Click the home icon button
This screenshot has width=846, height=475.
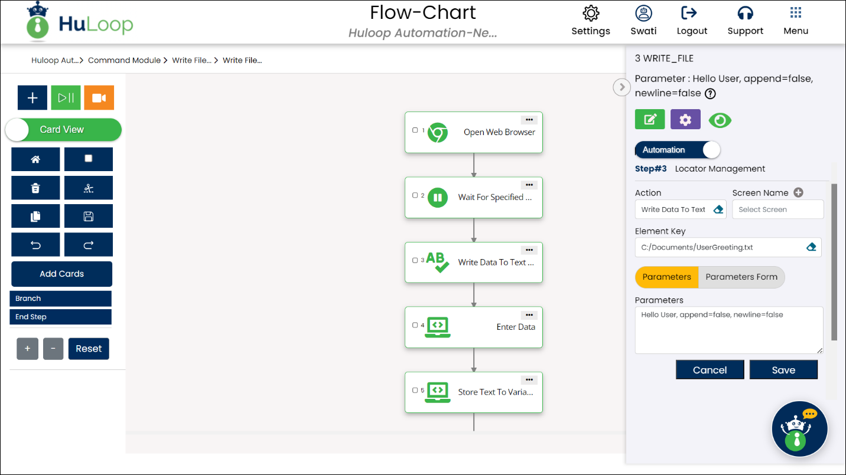tap(35, 159)
